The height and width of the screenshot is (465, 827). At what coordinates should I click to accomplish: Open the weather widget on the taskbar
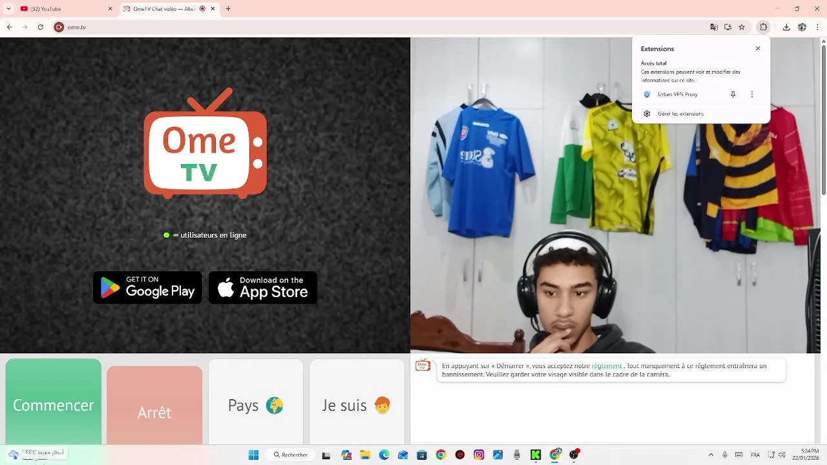tap(36, 455)
